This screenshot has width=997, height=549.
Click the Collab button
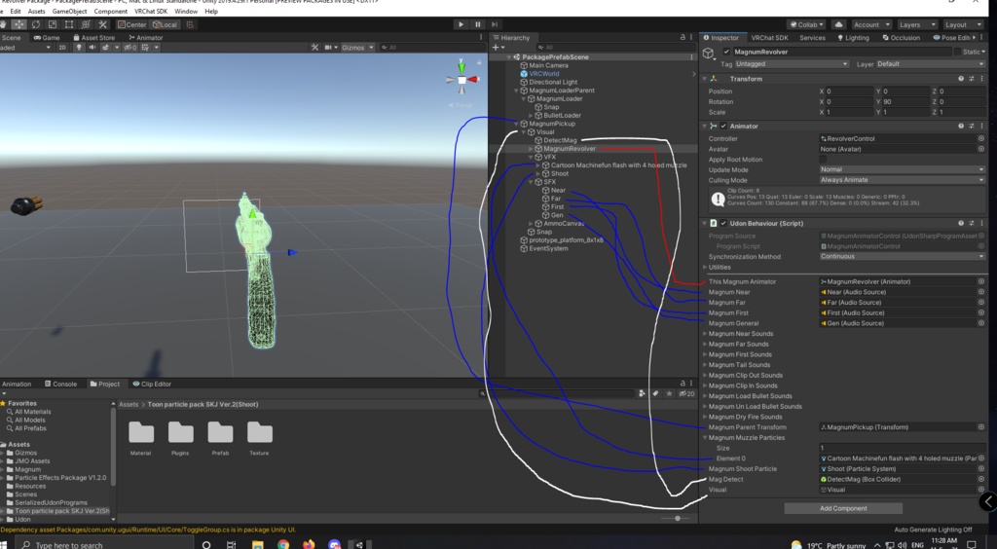(x=806, y=24)
